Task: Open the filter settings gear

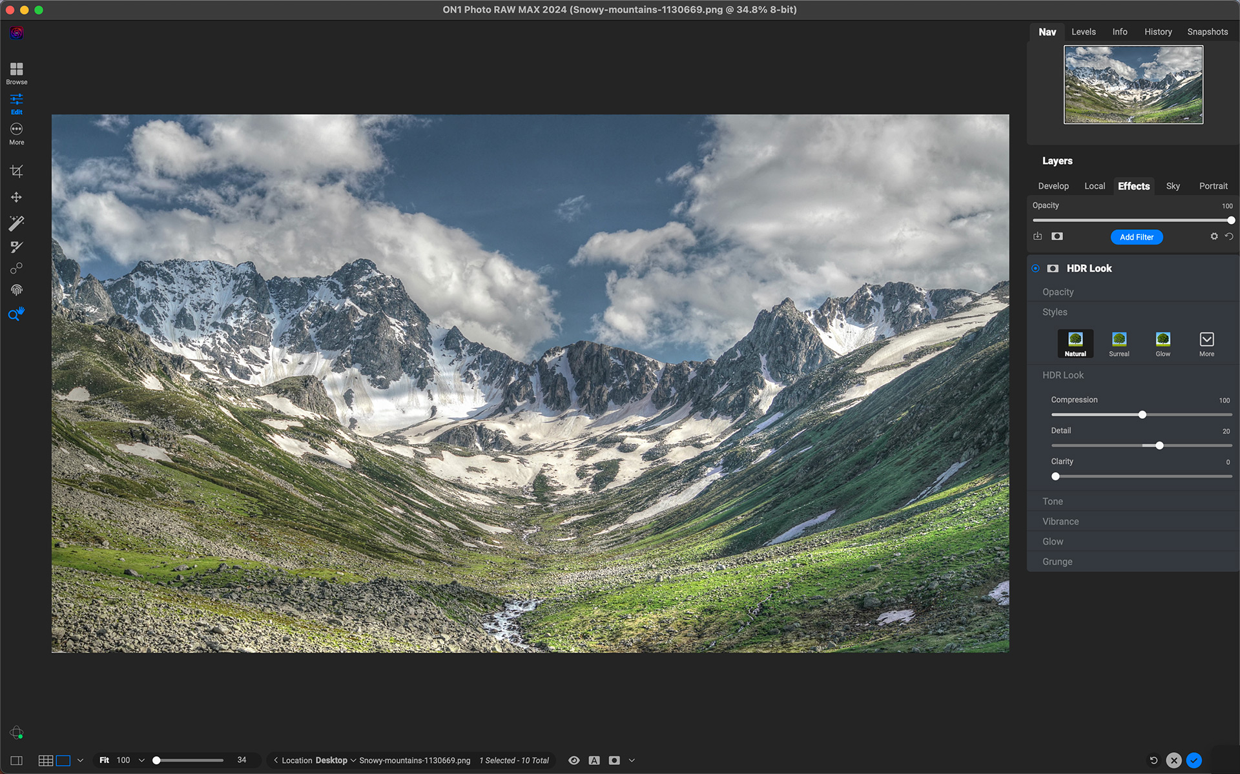Action: coord(1214,236)
